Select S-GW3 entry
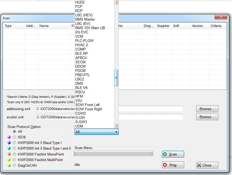This screenshot has height=175, width=232. pos(94,122)
